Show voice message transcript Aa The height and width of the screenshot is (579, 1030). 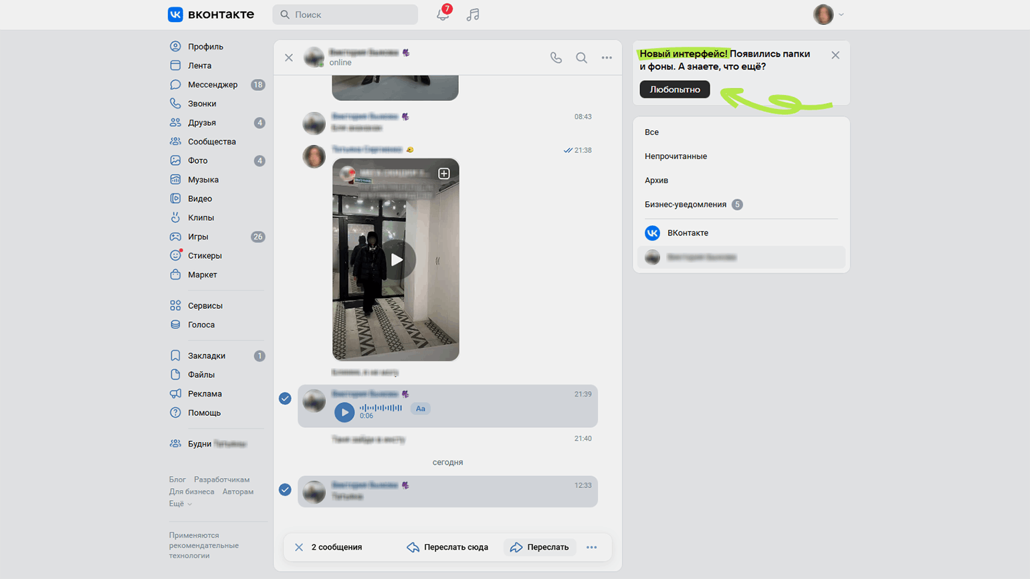coord(420,409)
